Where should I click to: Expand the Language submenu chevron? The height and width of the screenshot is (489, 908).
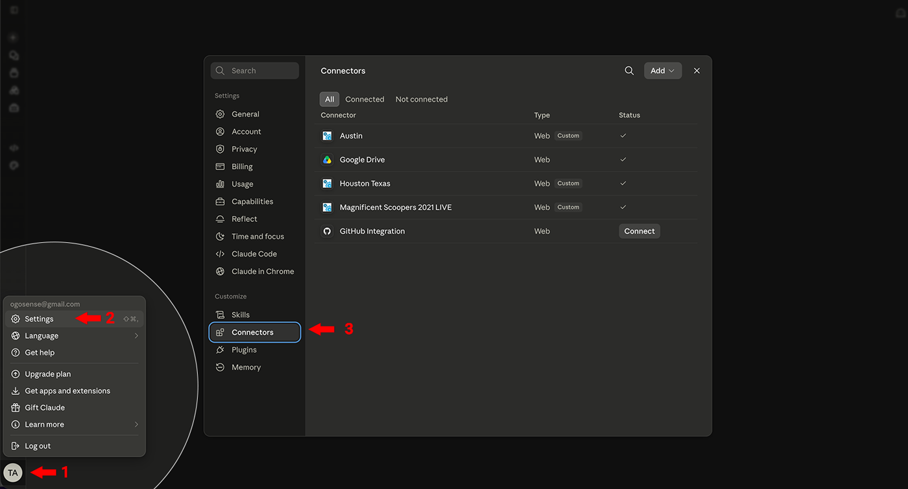tap(136, 335)
